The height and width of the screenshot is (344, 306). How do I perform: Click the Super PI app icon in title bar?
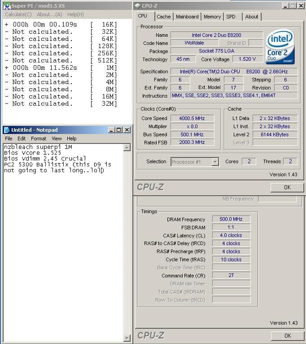(7, 6)
